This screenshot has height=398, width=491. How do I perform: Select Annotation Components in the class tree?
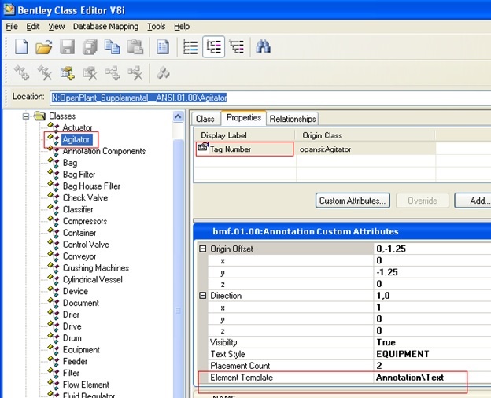[x=104, y=151]
